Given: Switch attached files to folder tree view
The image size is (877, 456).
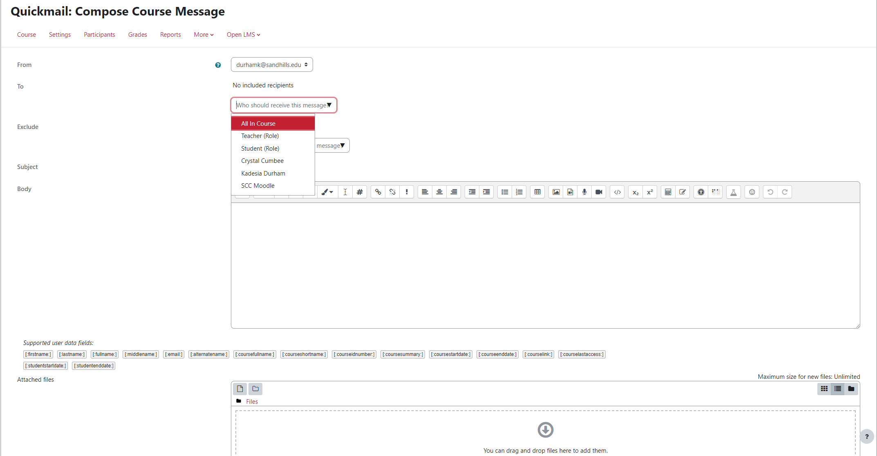Looking at the screenshot, I should tap(851, 389).
